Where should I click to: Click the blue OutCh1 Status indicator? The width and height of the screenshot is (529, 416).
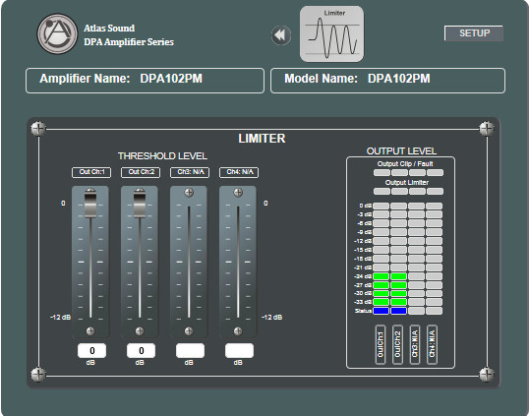click(382, 311)
